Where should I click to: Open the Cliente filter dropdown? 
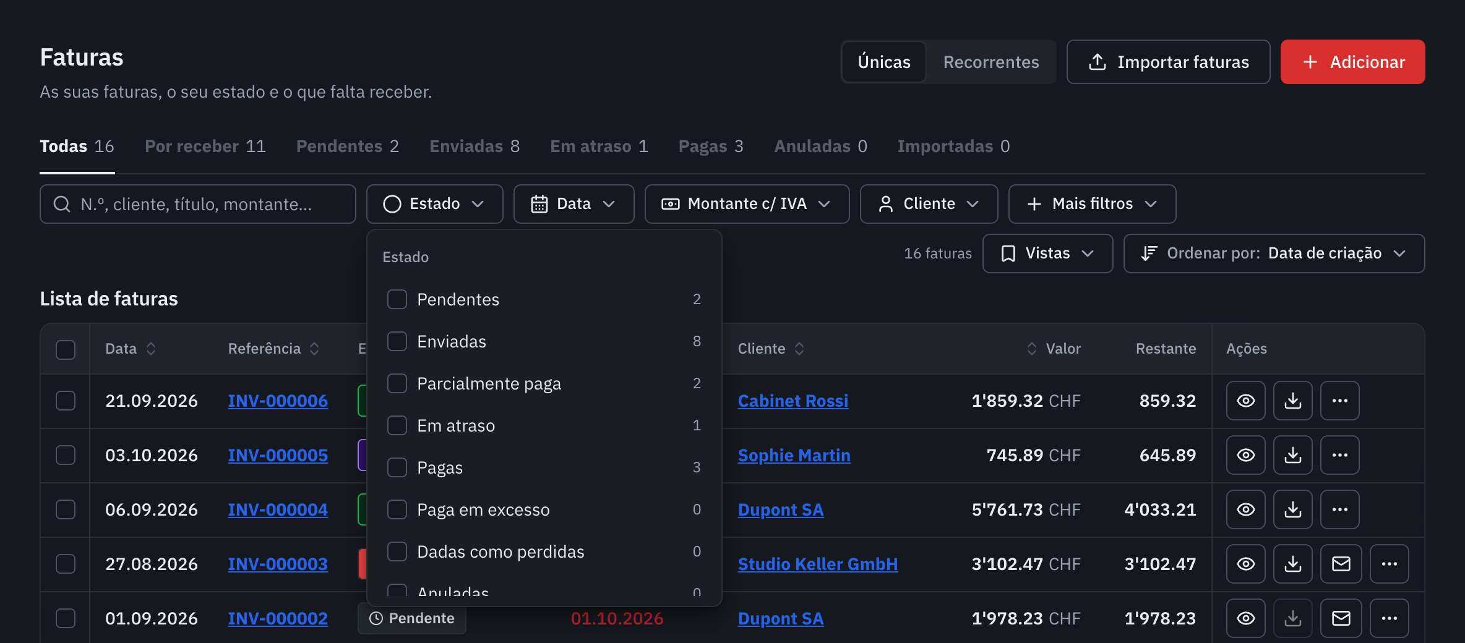[929, 204]
